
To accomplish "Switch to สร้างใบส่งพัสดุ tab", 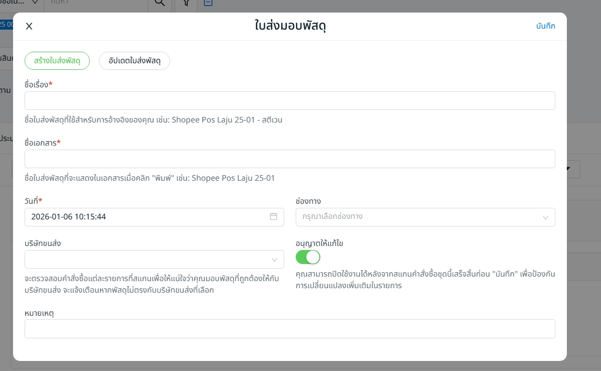I will tap(57, 60).
